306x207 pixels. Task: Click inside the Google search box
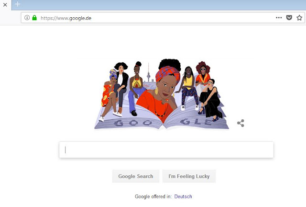[x=166, y=150]
